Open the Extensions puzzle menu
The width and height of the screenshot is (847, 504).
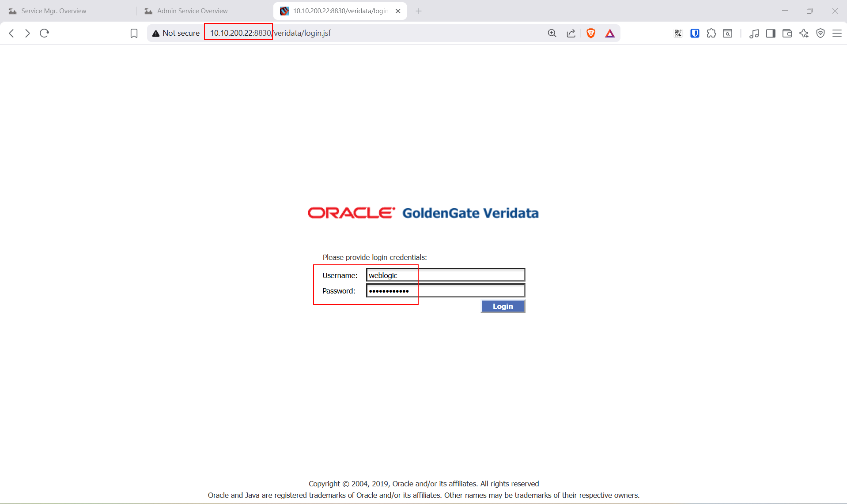coord(711,33)
